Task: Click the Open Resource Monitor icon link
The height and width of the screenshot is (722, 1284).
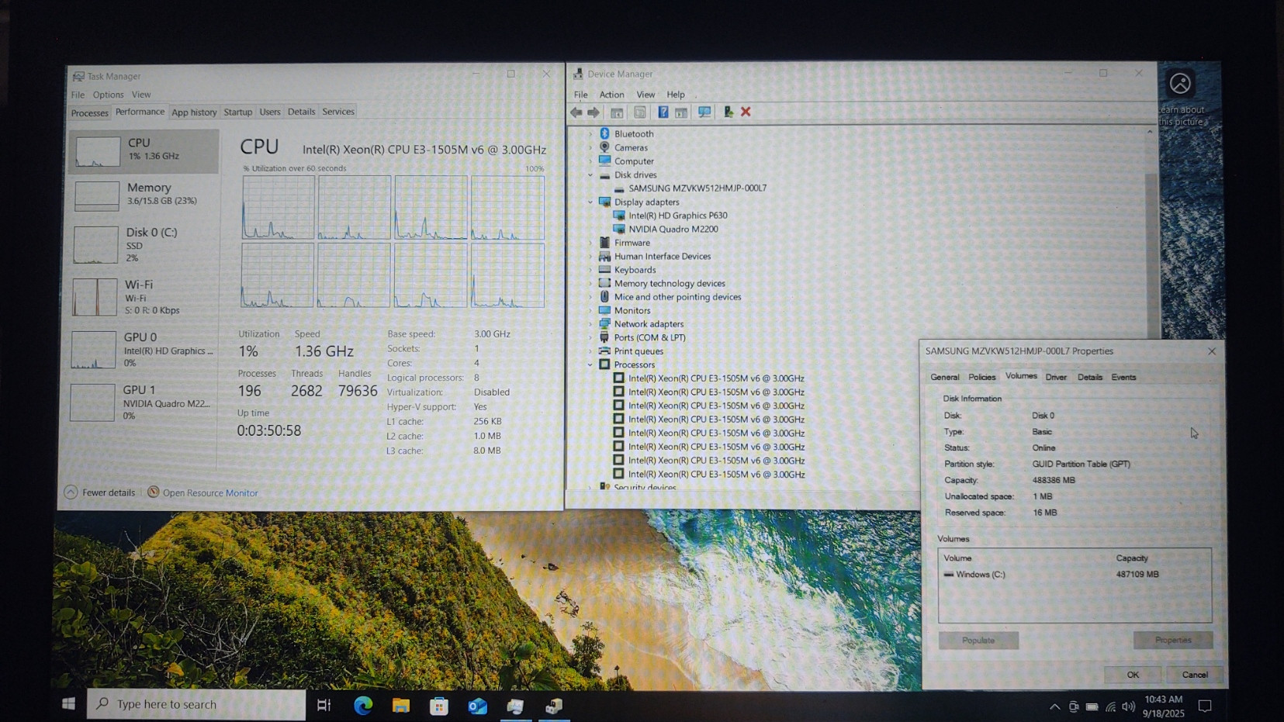Action: (x=154, y=492)
